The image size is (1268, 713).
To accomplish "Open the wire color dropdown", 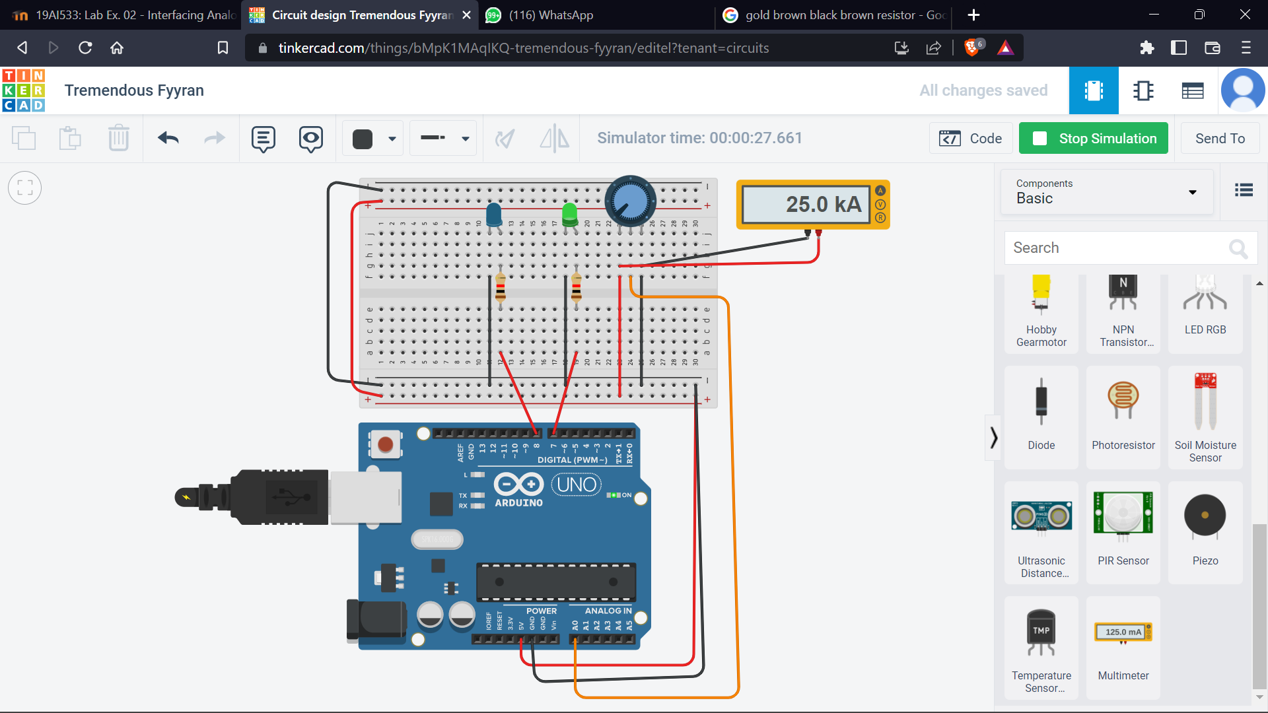I will coord(373,139).
